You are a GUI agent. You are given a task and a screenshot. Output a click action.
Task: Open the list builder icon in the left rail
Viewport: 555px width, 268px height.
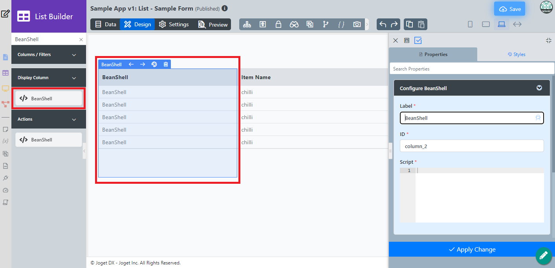point(5,73)
